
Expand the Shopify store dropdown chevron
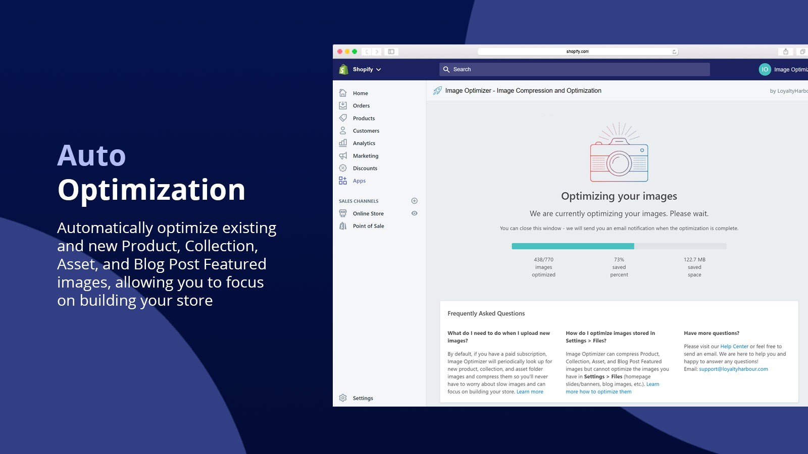[379, 70]
